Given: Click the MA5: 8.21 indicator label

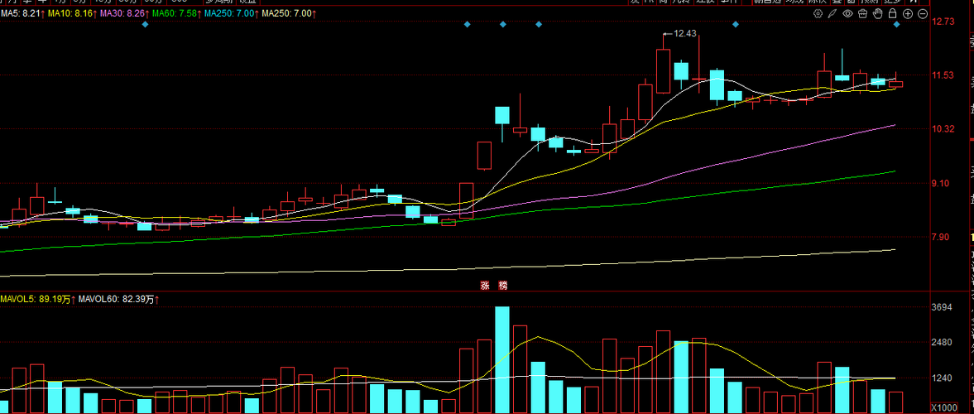Looking at the screenshot, I should [22, 13].
